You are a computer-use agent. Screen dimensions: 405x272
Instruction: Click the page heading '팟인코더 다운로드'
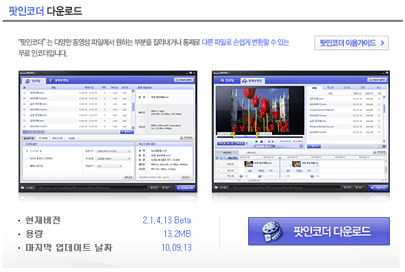(x=45, y=11)
